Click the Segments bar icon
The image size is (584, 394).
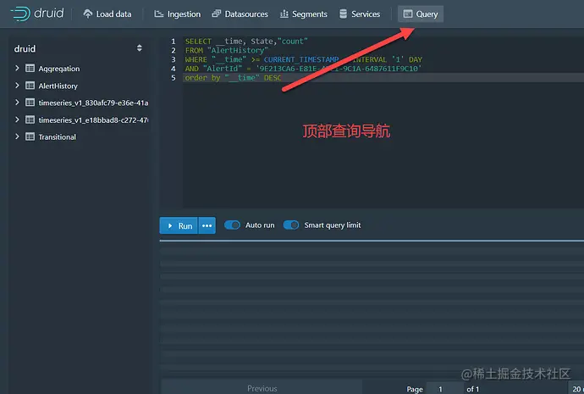[284, 14]
